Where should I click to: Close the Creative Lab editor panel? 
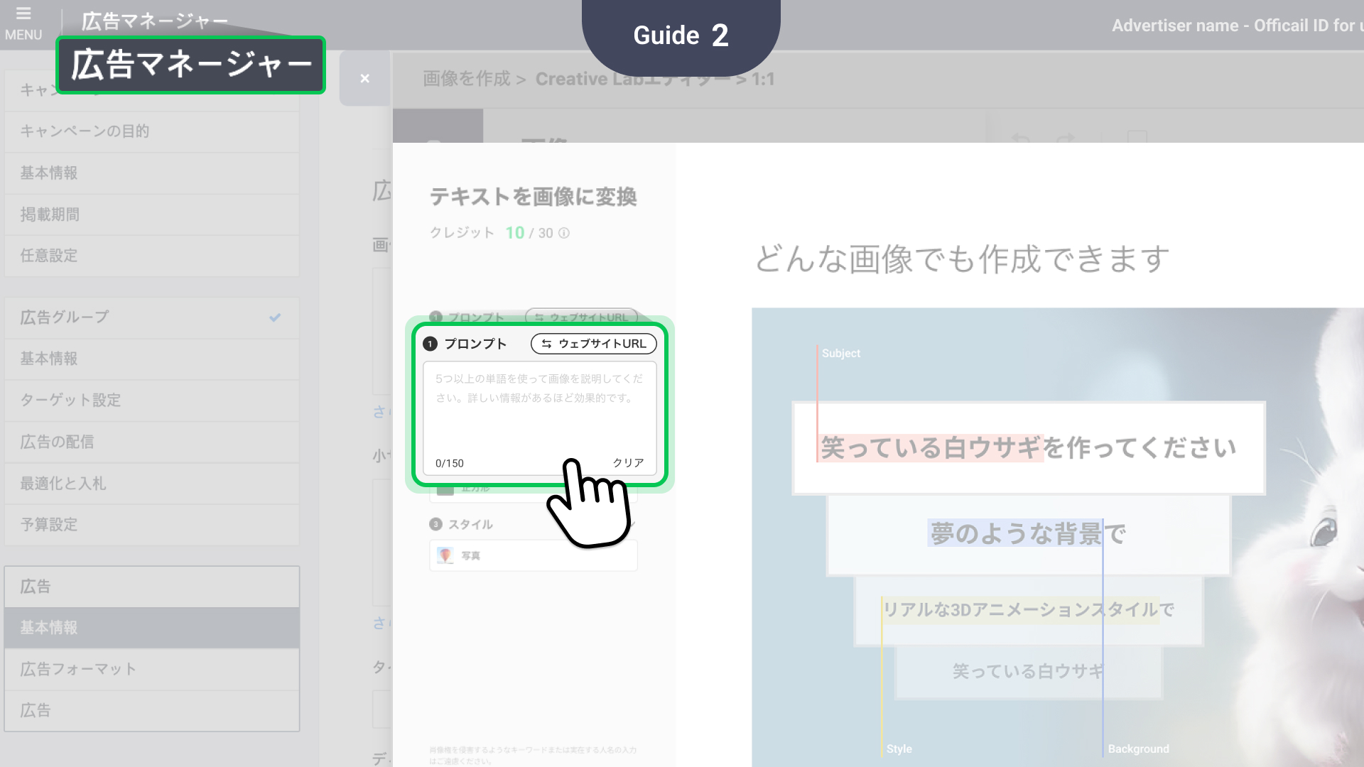coord(364,79)
